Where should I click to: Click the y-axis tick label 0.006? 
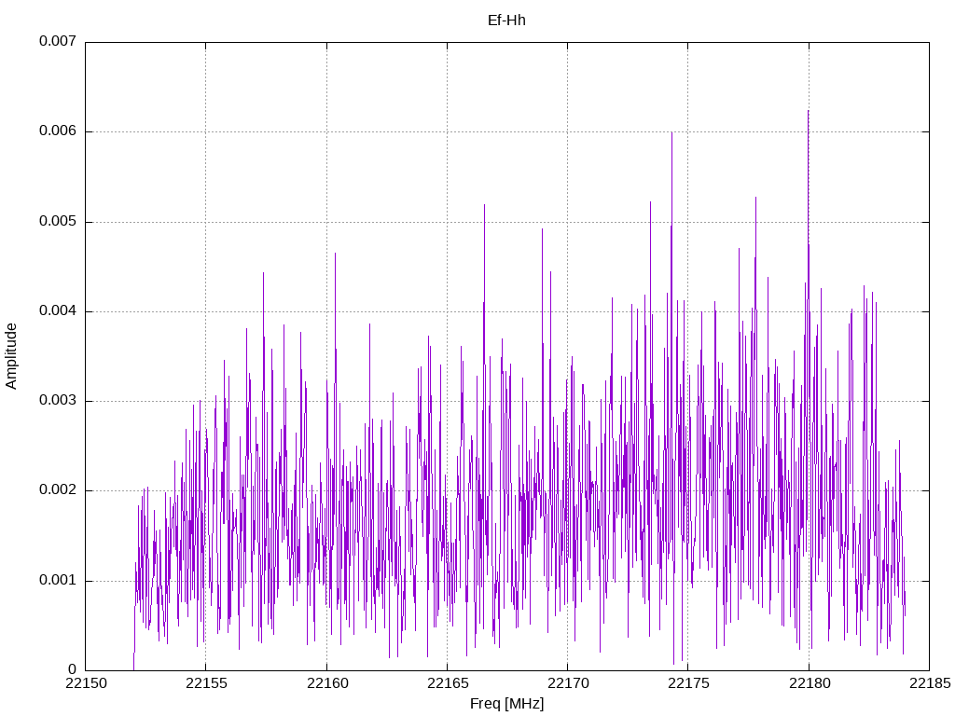pos(58,131)
